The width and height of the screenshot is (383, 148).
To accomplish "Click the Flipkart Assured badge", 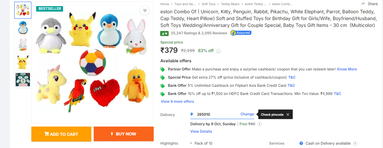I will click(x=241, y=33).
